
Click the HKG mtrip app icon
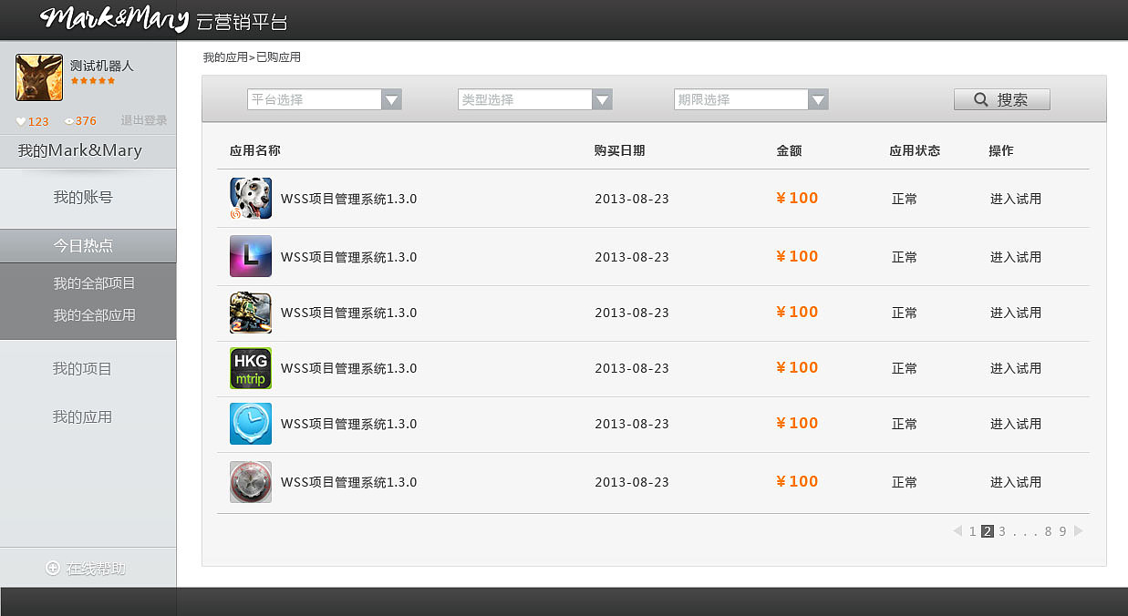250,368
